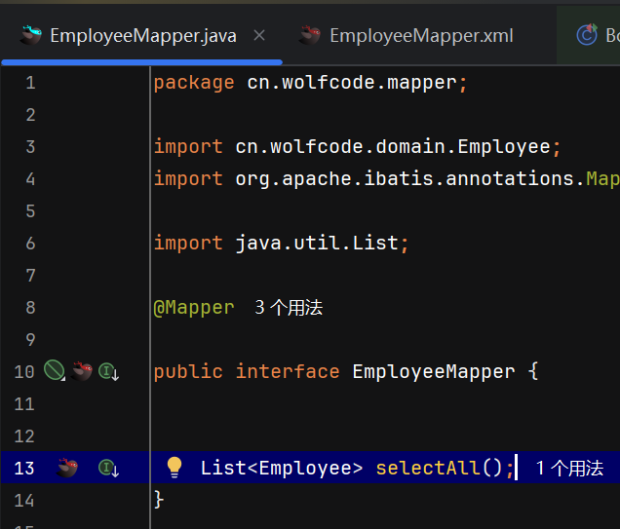Viewport: 620px width, 529px height.
Task: Open the EmployeeMapper.xml tab
Action: coord(421,35)
